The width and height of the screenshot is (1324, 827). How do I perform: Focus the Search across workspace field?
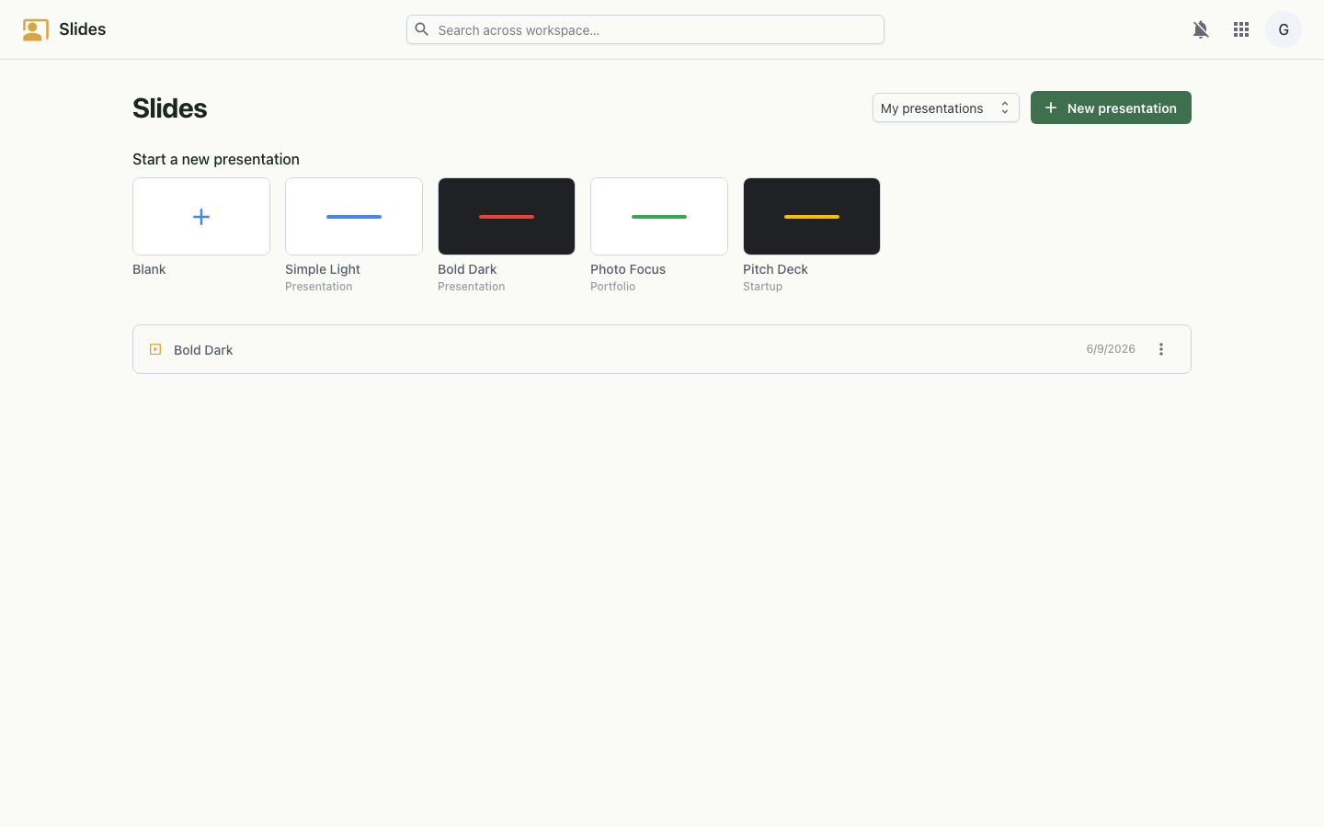tap(645, 29)
